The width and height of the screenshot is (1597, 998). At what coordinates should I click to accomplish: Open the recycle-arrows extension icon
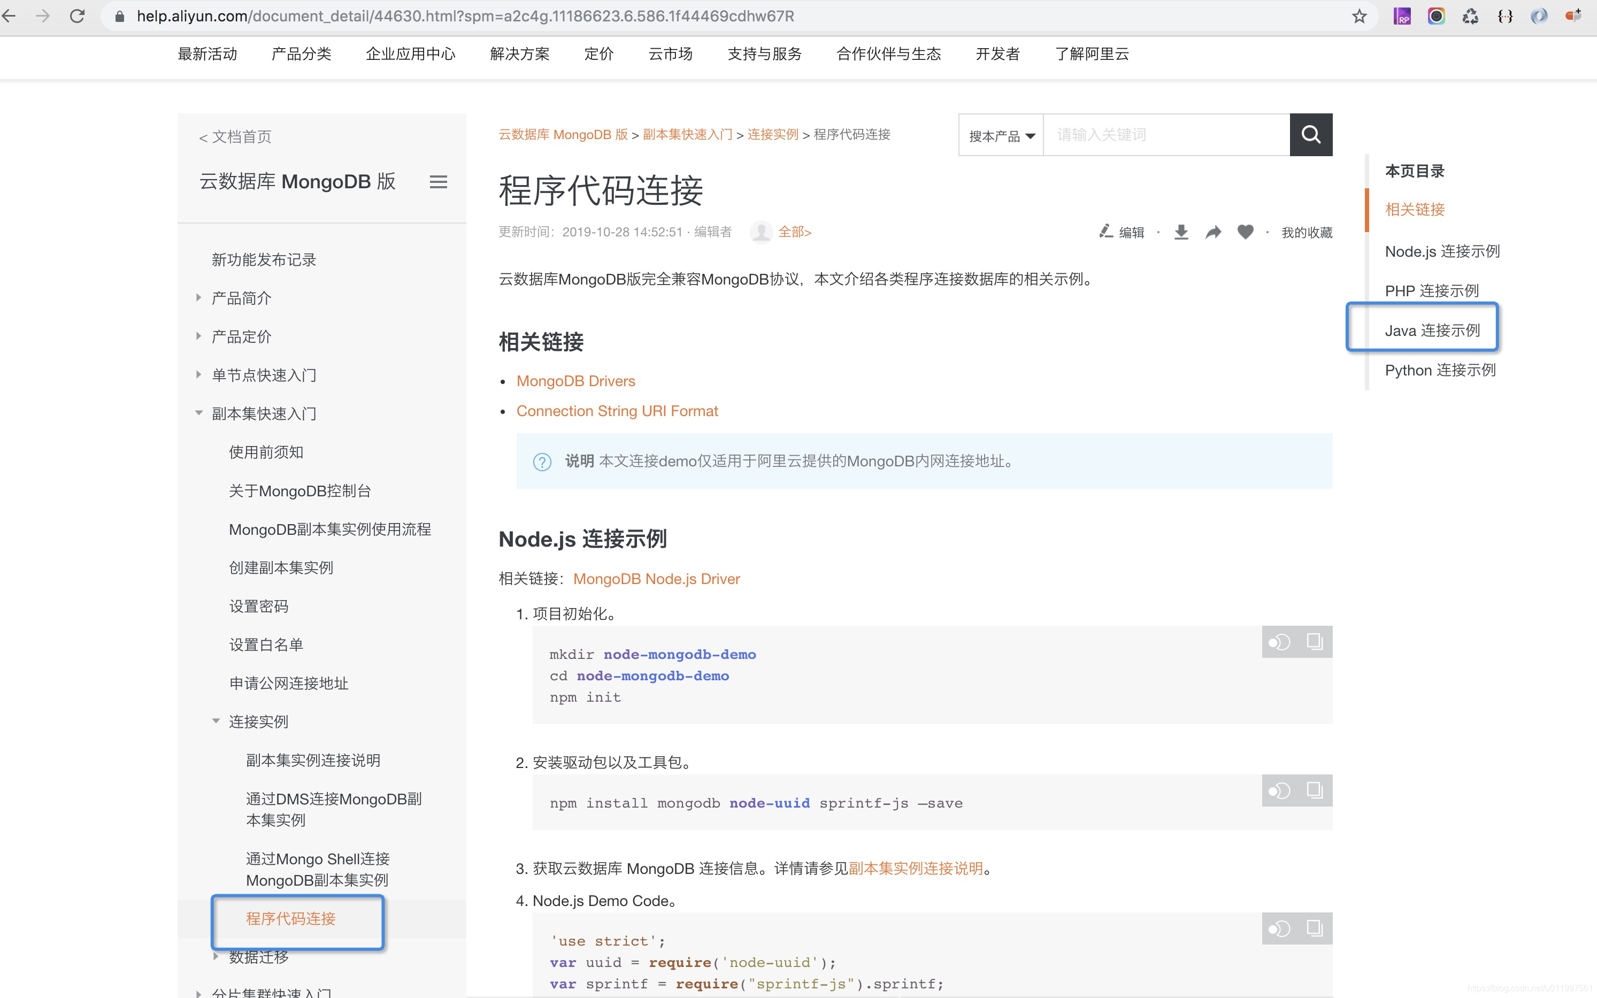[1470, 16]
